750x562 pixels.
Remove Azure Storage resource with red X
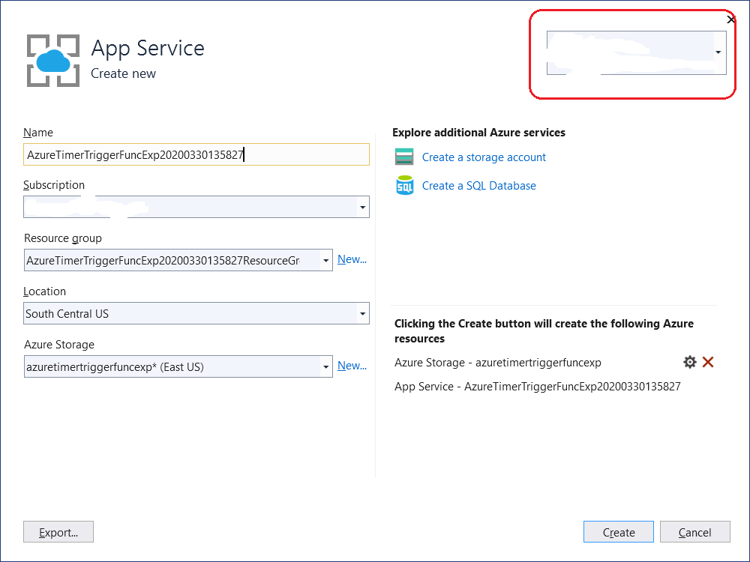click(x=708, y=362)
